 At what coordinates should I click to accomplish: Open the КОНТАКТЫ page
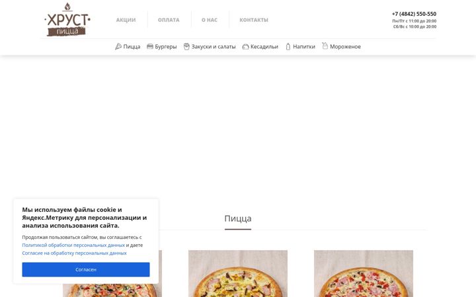tap(254, 20)
